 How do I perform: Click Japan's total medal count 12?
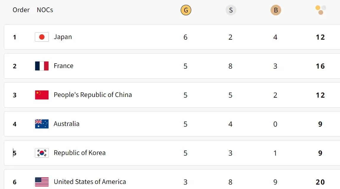(x=320, y=37)
